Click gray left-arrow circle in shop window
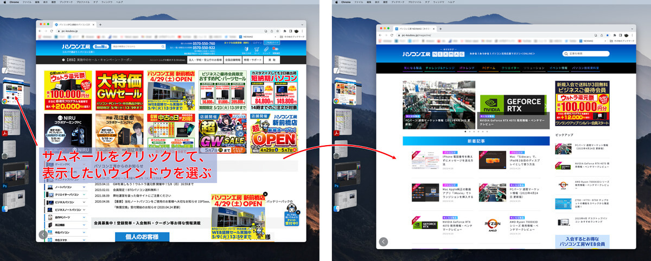This screenshot has height=261, width=651. (43, 235)
